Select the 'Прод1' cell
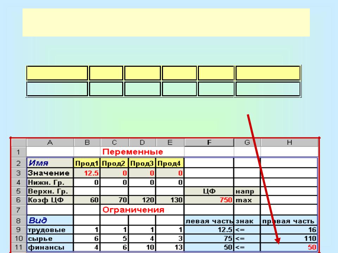This screenshot has height=253, width=338. 87,163
